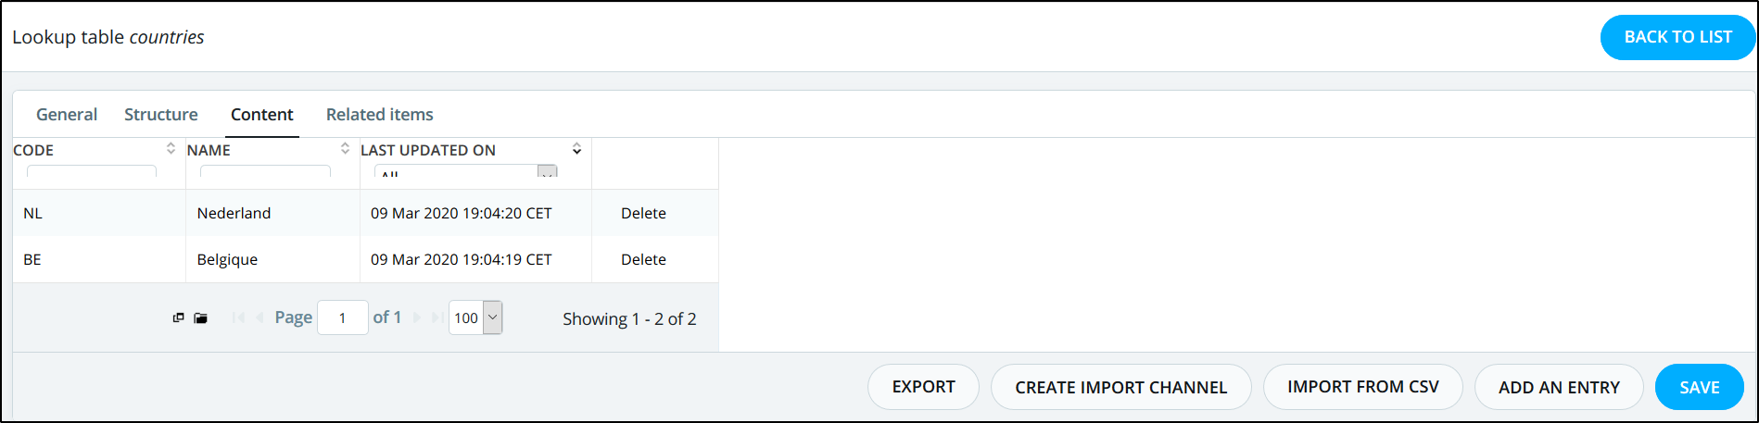Go to the first page arrow

pos(238,317)
